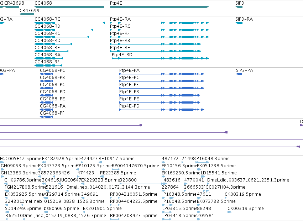Viewport: 303px width, 221px height.
Task: Select the Dmel_neb_014020_0172_3144.3prime label
Action: point(108,188)
